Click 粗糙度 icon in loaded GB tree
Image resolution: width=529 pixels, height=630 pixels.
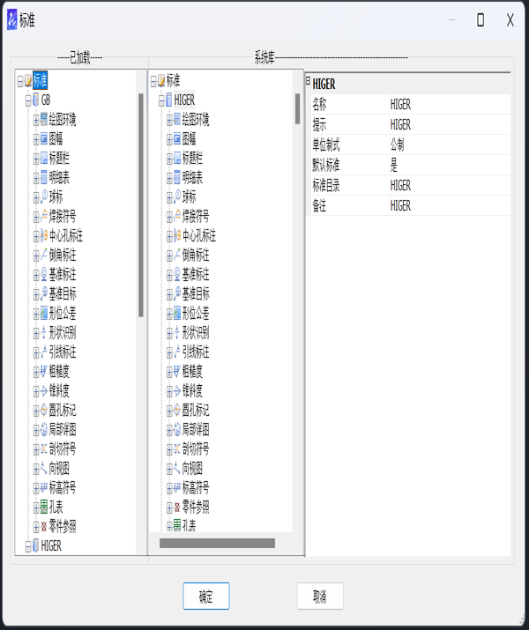(x=44, y=371)
